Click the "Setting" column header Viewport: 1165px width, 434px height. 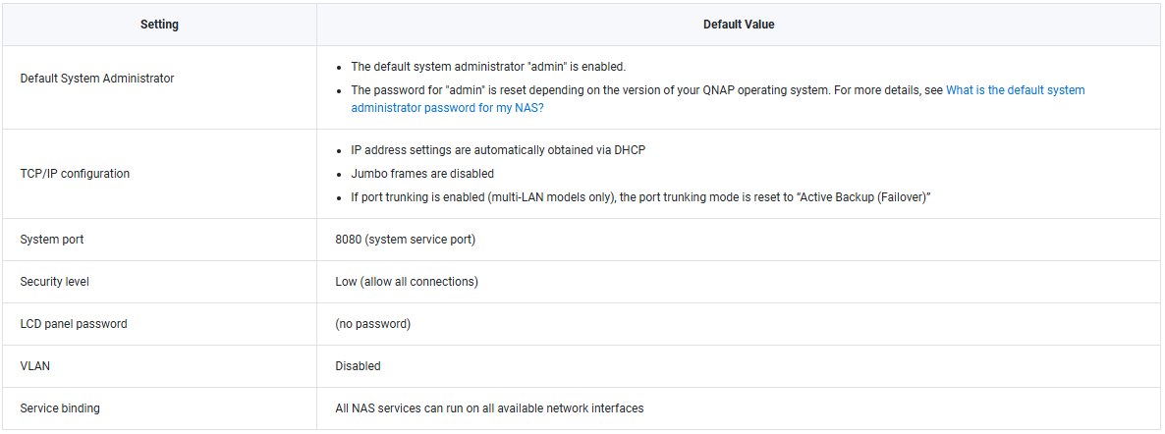[159, 25]
